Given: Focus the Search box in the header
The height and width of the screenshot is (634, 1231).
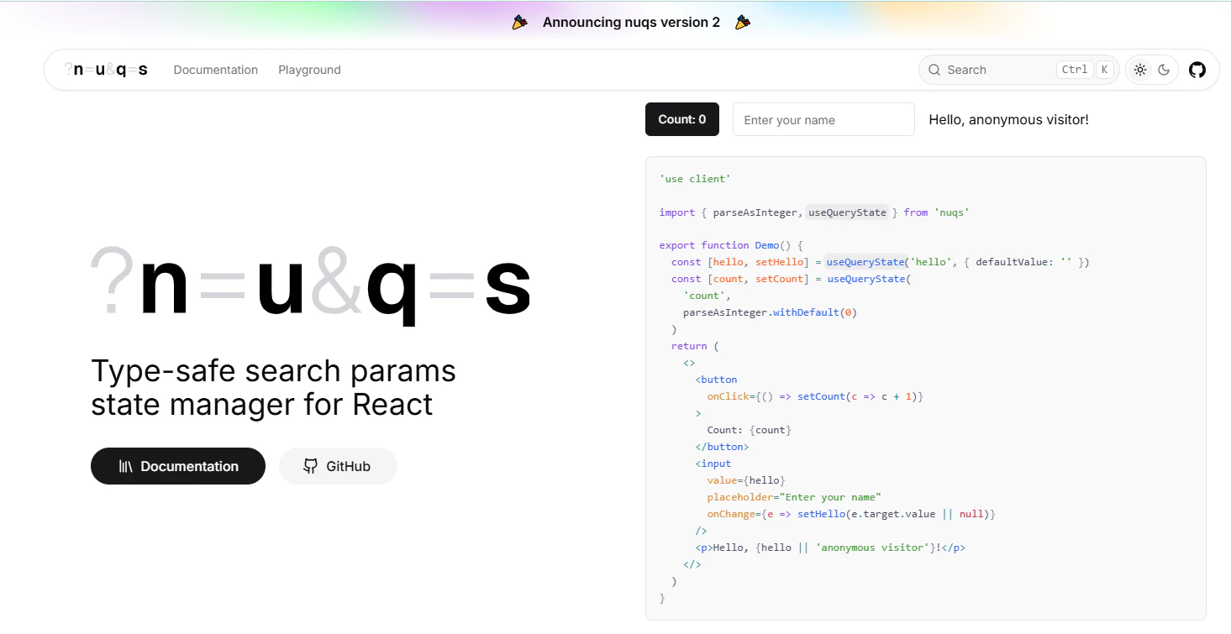Looking at the screenshot, I should (1018, 70).
